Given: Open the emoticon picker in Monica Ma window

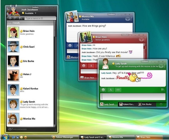Looking at the screenshot, I should pos(70,45).
